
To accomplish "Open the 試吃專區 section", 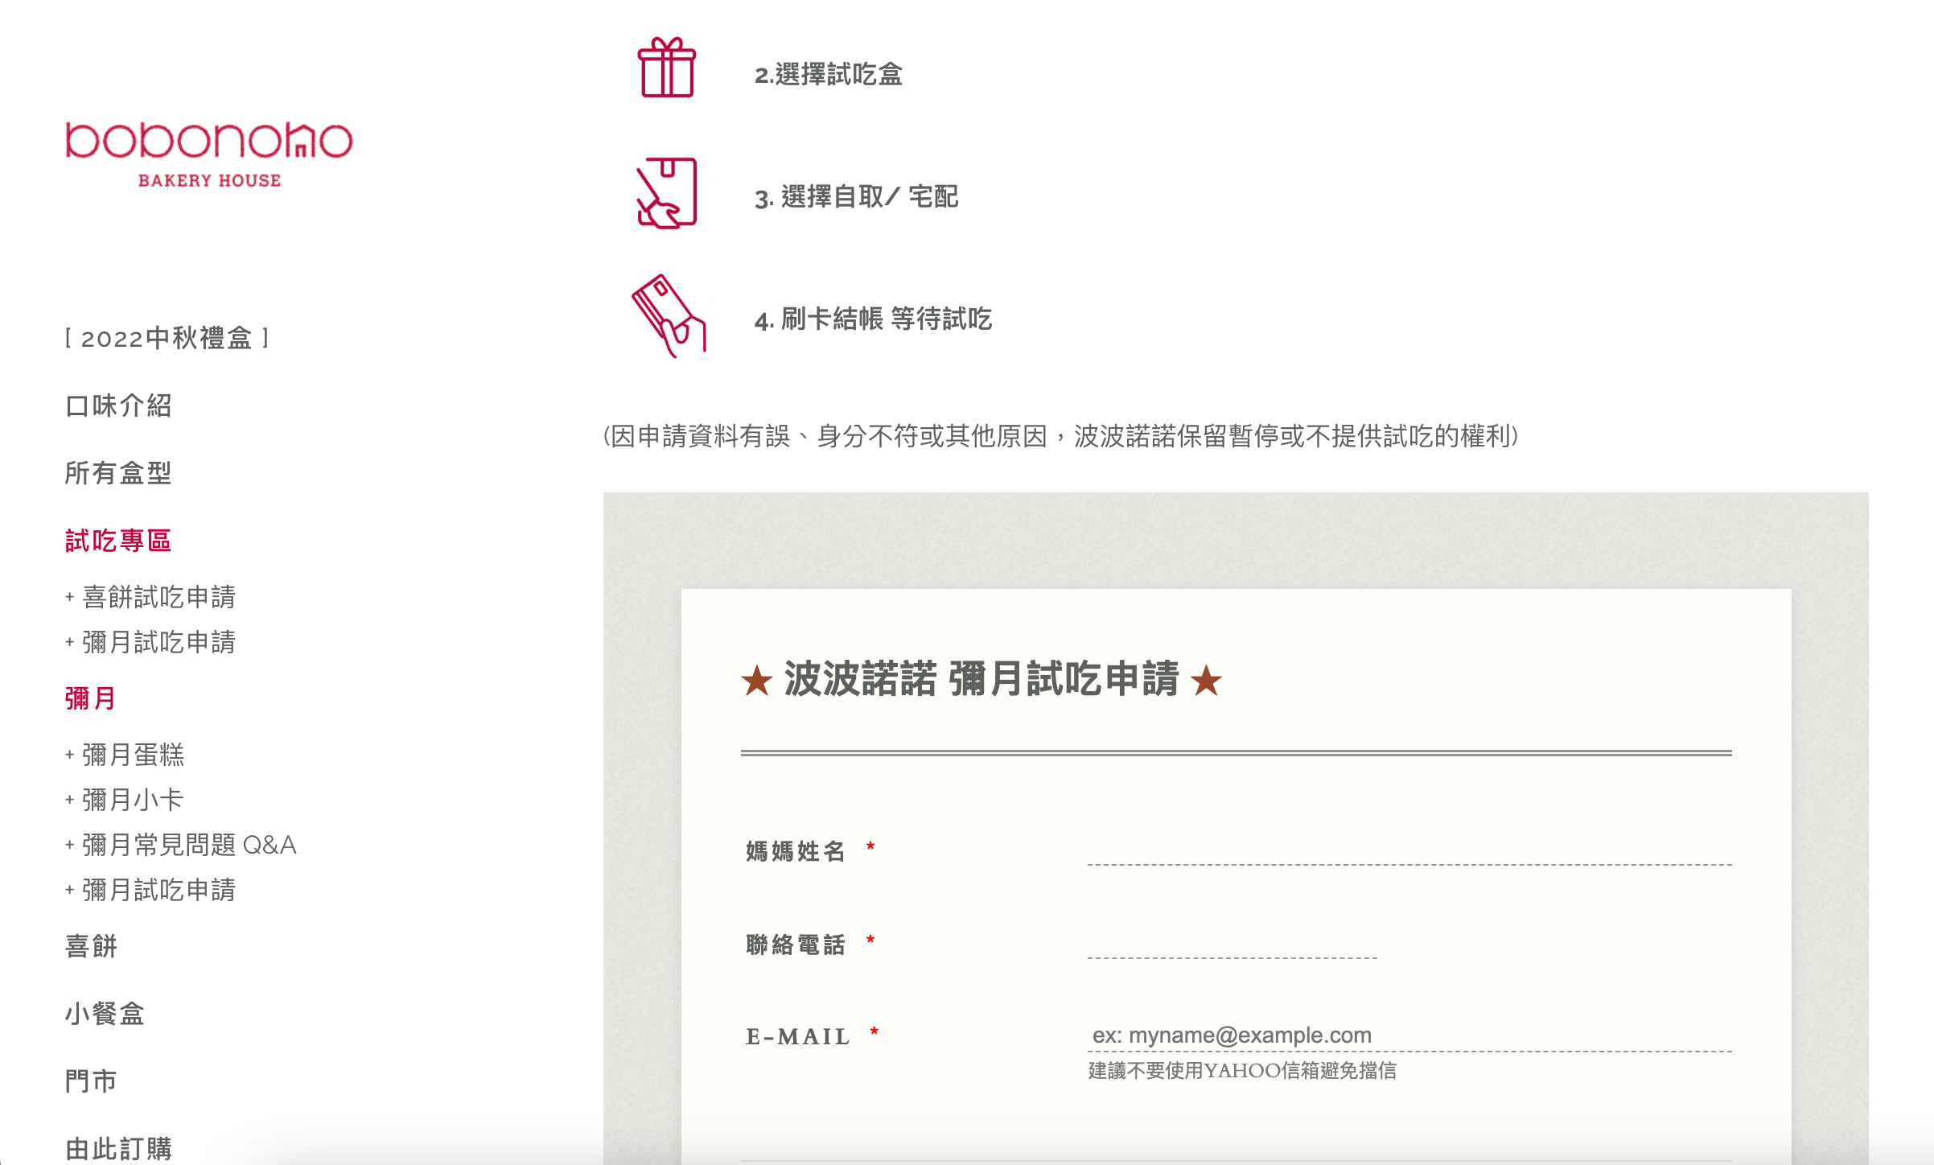I will 118,541.
